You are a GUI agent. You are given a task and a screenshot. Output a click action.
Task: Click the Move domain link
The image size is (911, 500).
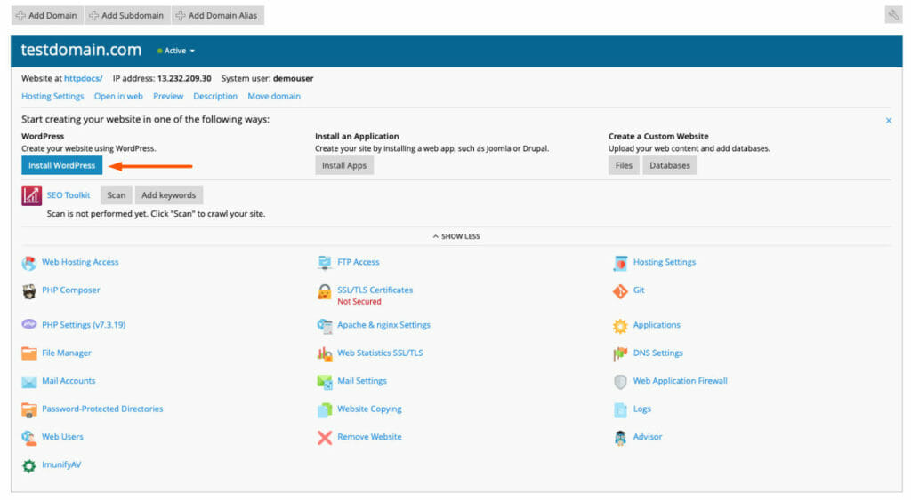tap(274, 96)
